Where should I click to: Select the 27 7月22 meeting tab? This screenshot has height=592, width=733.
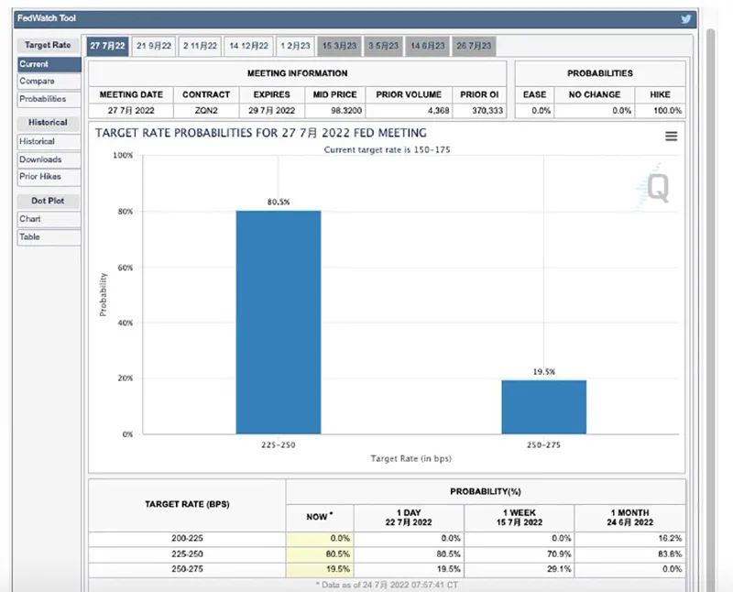pos(107,46)
